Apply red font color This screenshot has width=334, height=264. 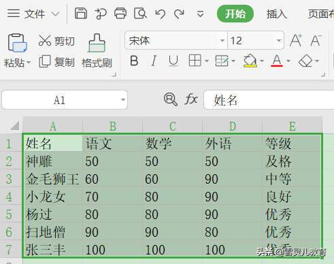277,61
